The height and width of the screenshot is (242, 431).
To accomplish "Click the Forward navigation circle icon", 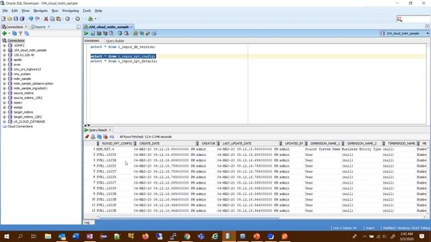I will [77, 19].
